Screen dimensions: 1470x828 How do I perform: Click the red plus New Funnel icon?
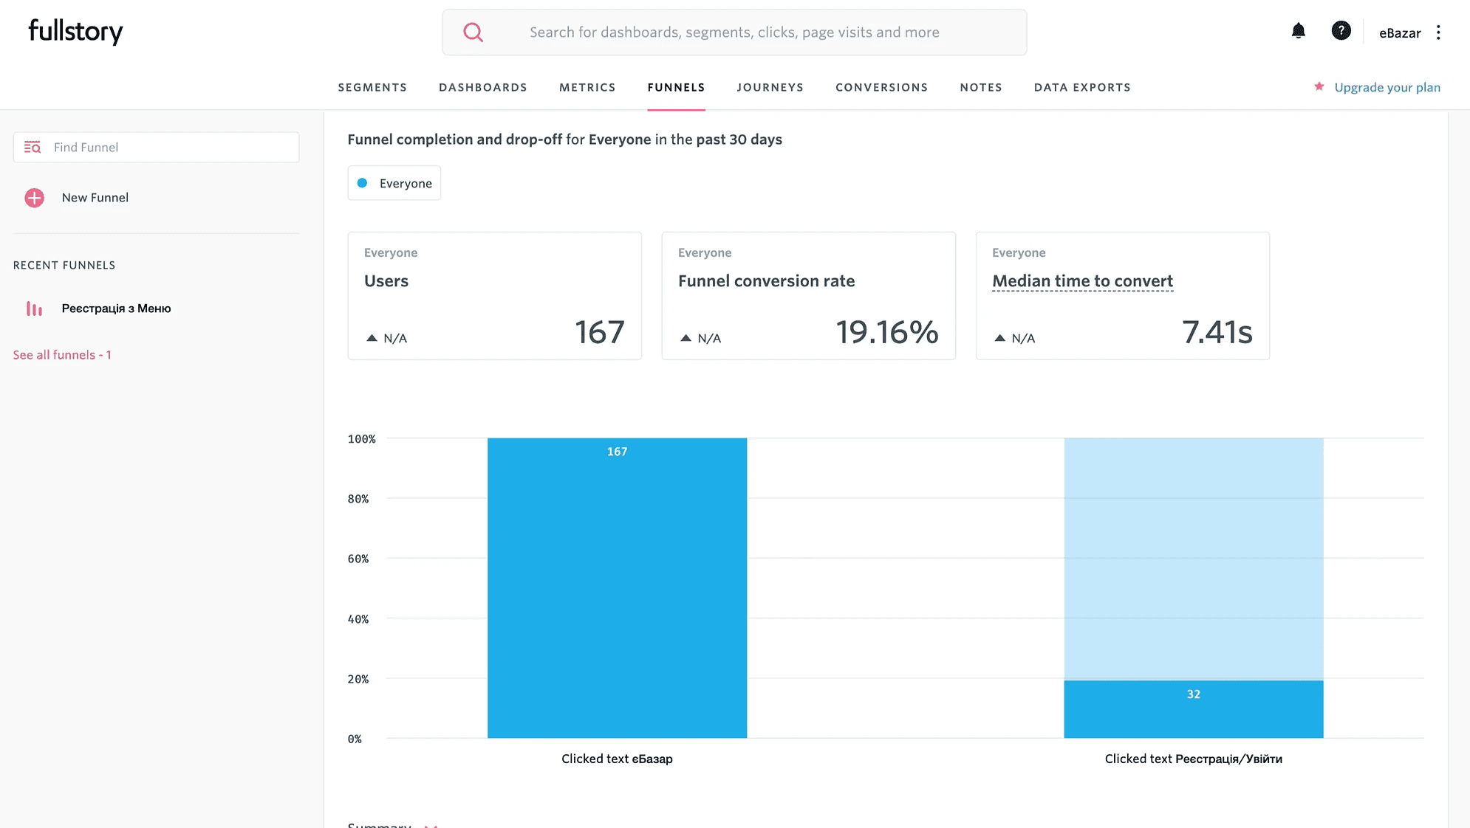click(34, 198)
